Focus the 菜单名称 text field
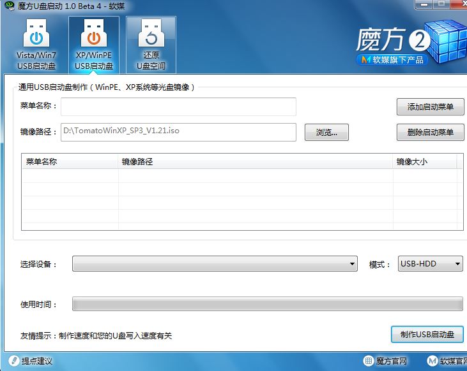The image size is (467, 371). [x=178, y=106]
